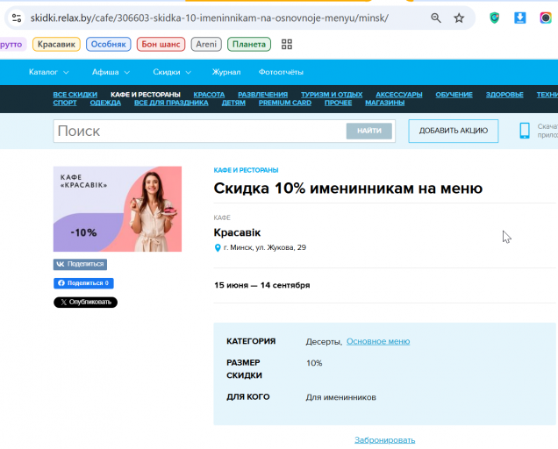Open the Особняк bookmark group

(x=109, y=44)
